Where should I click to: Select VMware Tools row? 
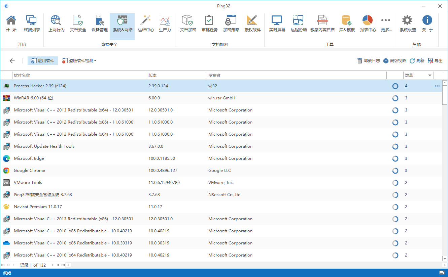221,183
